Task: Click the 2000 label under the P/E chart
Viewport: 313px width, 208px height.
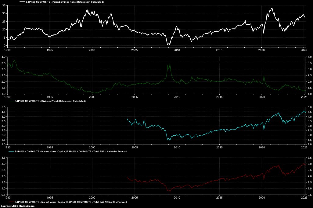Action: tap(92, 50)
